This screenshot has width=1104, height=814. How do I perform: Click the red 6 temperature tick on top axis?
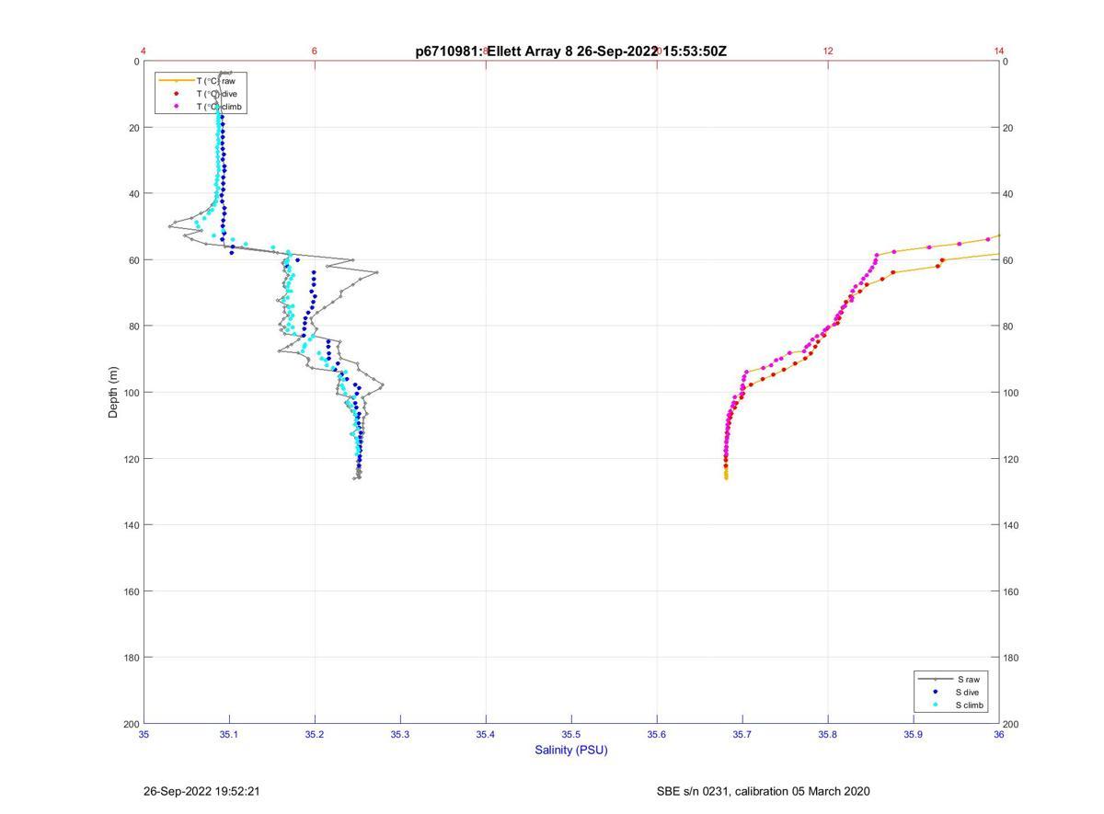315,51
